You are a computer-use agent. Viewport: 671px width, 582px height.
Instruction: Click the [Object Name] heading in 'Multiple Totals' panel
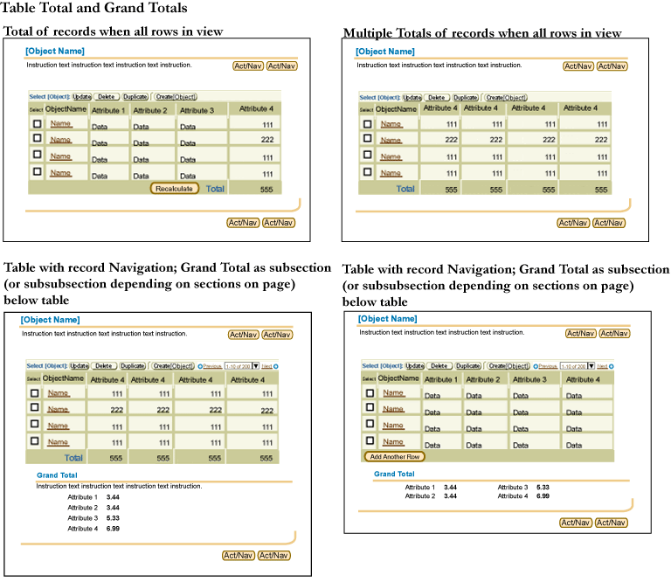coord(385,52)
